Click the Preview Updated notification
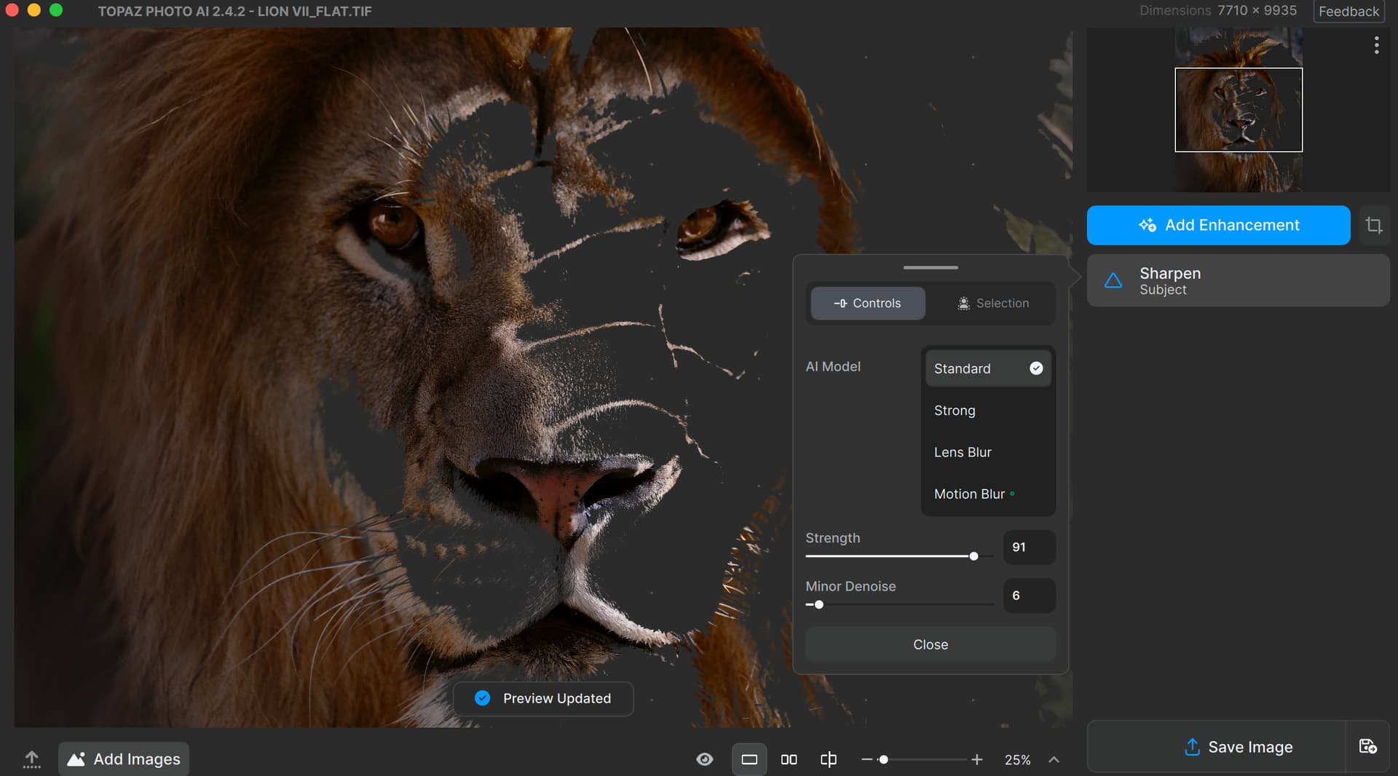Image resolution: width=1398 pixels, height=776 pixels. click(543, 699)
